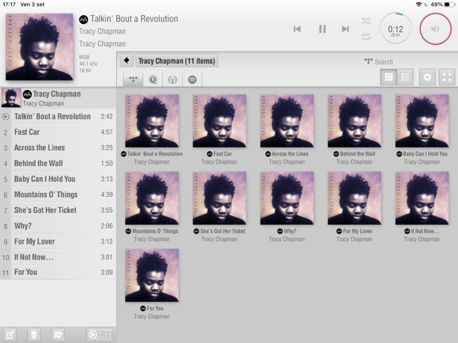Skip to the next track

tap(345, 29)
